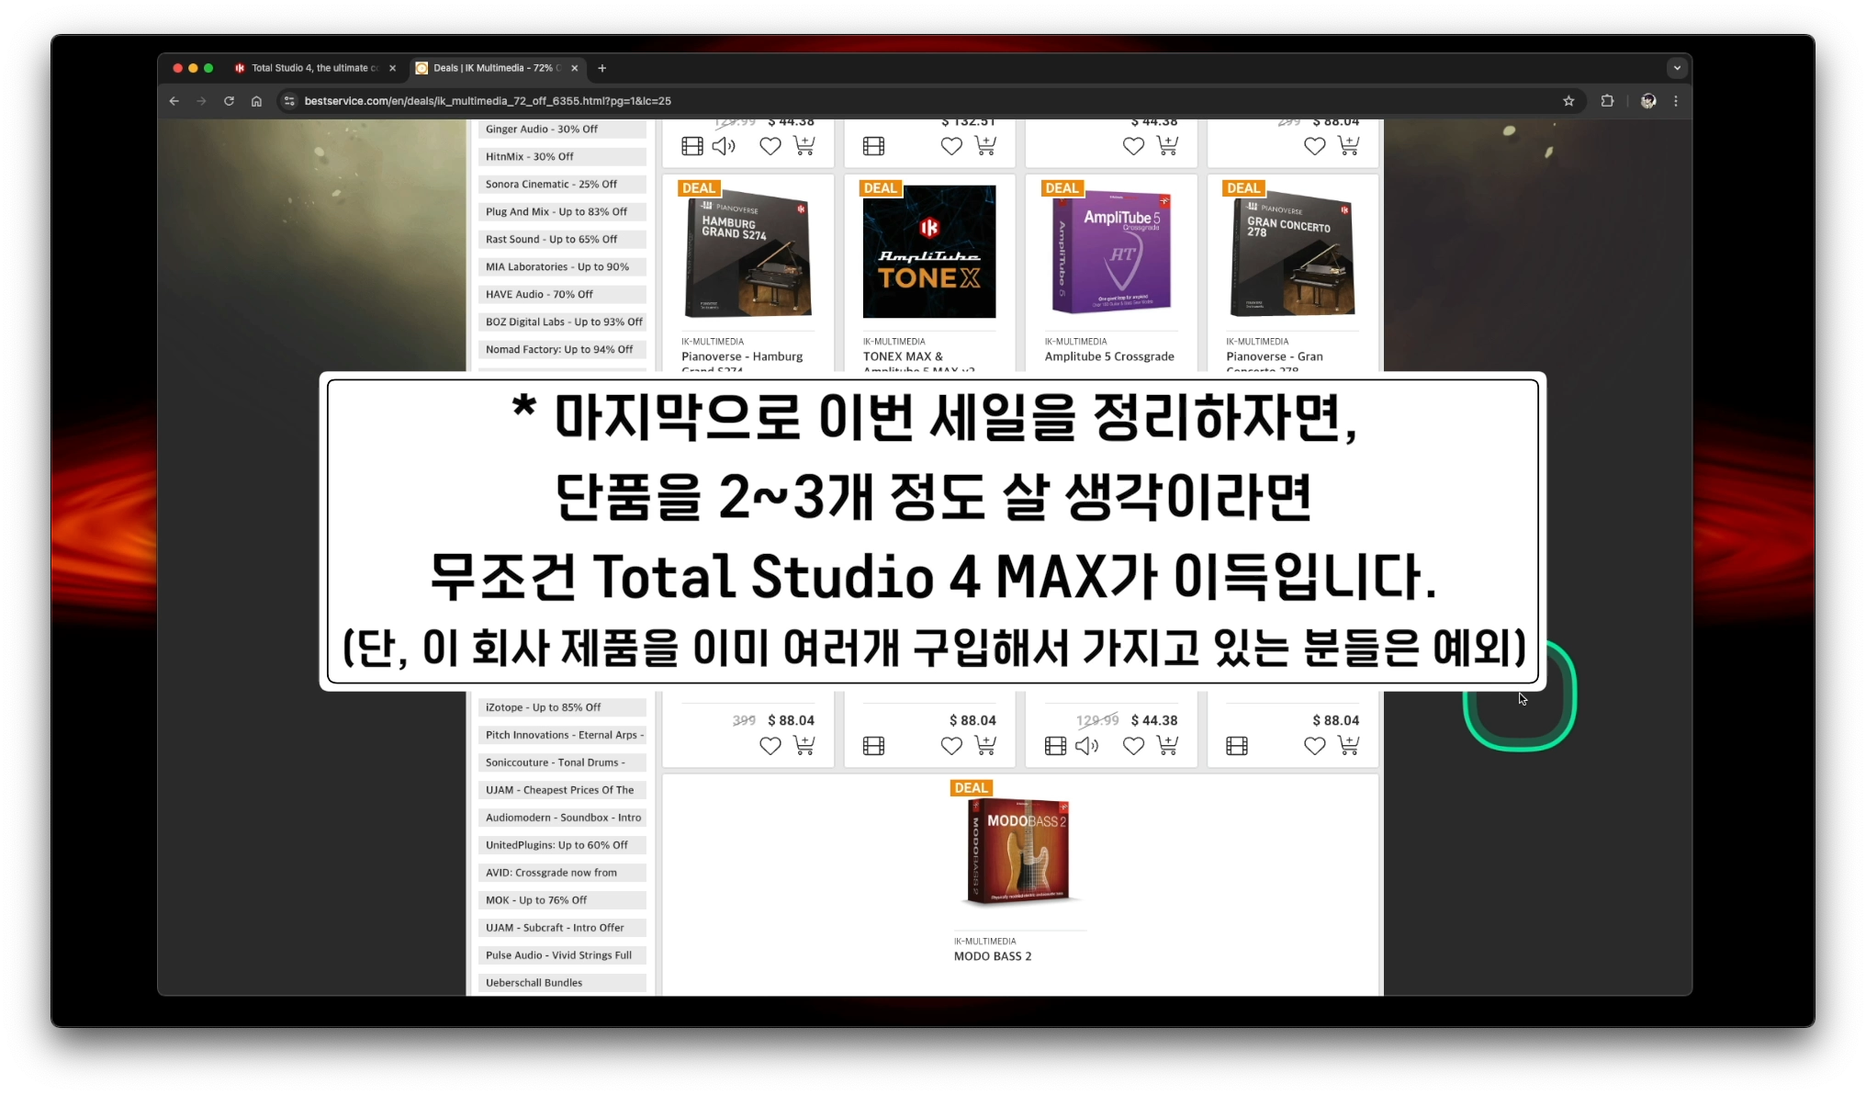Open AmpliTube 5 Crossgrade box image
The height and width of the screenshot is (1095, 1866).
(1111, 252)
